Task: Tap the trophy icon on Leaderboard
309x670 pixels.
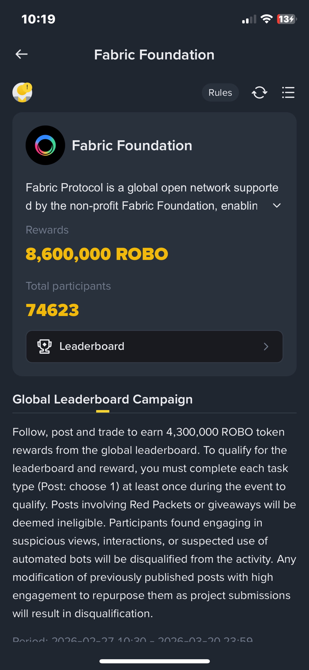Action: (x=44, y=346)
